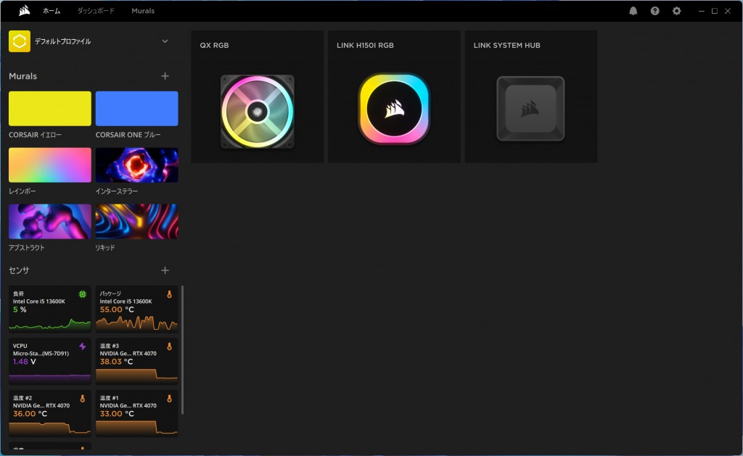Open the LINK H150I RGB card title
This screenshot has width=743, height=456.
pyautogui.click(x=365, y=46)
